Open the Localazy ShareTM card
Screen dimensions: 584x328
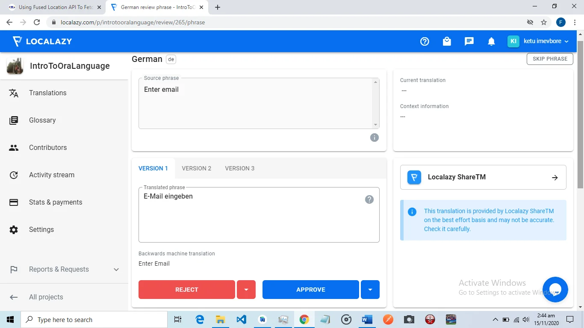483,177
